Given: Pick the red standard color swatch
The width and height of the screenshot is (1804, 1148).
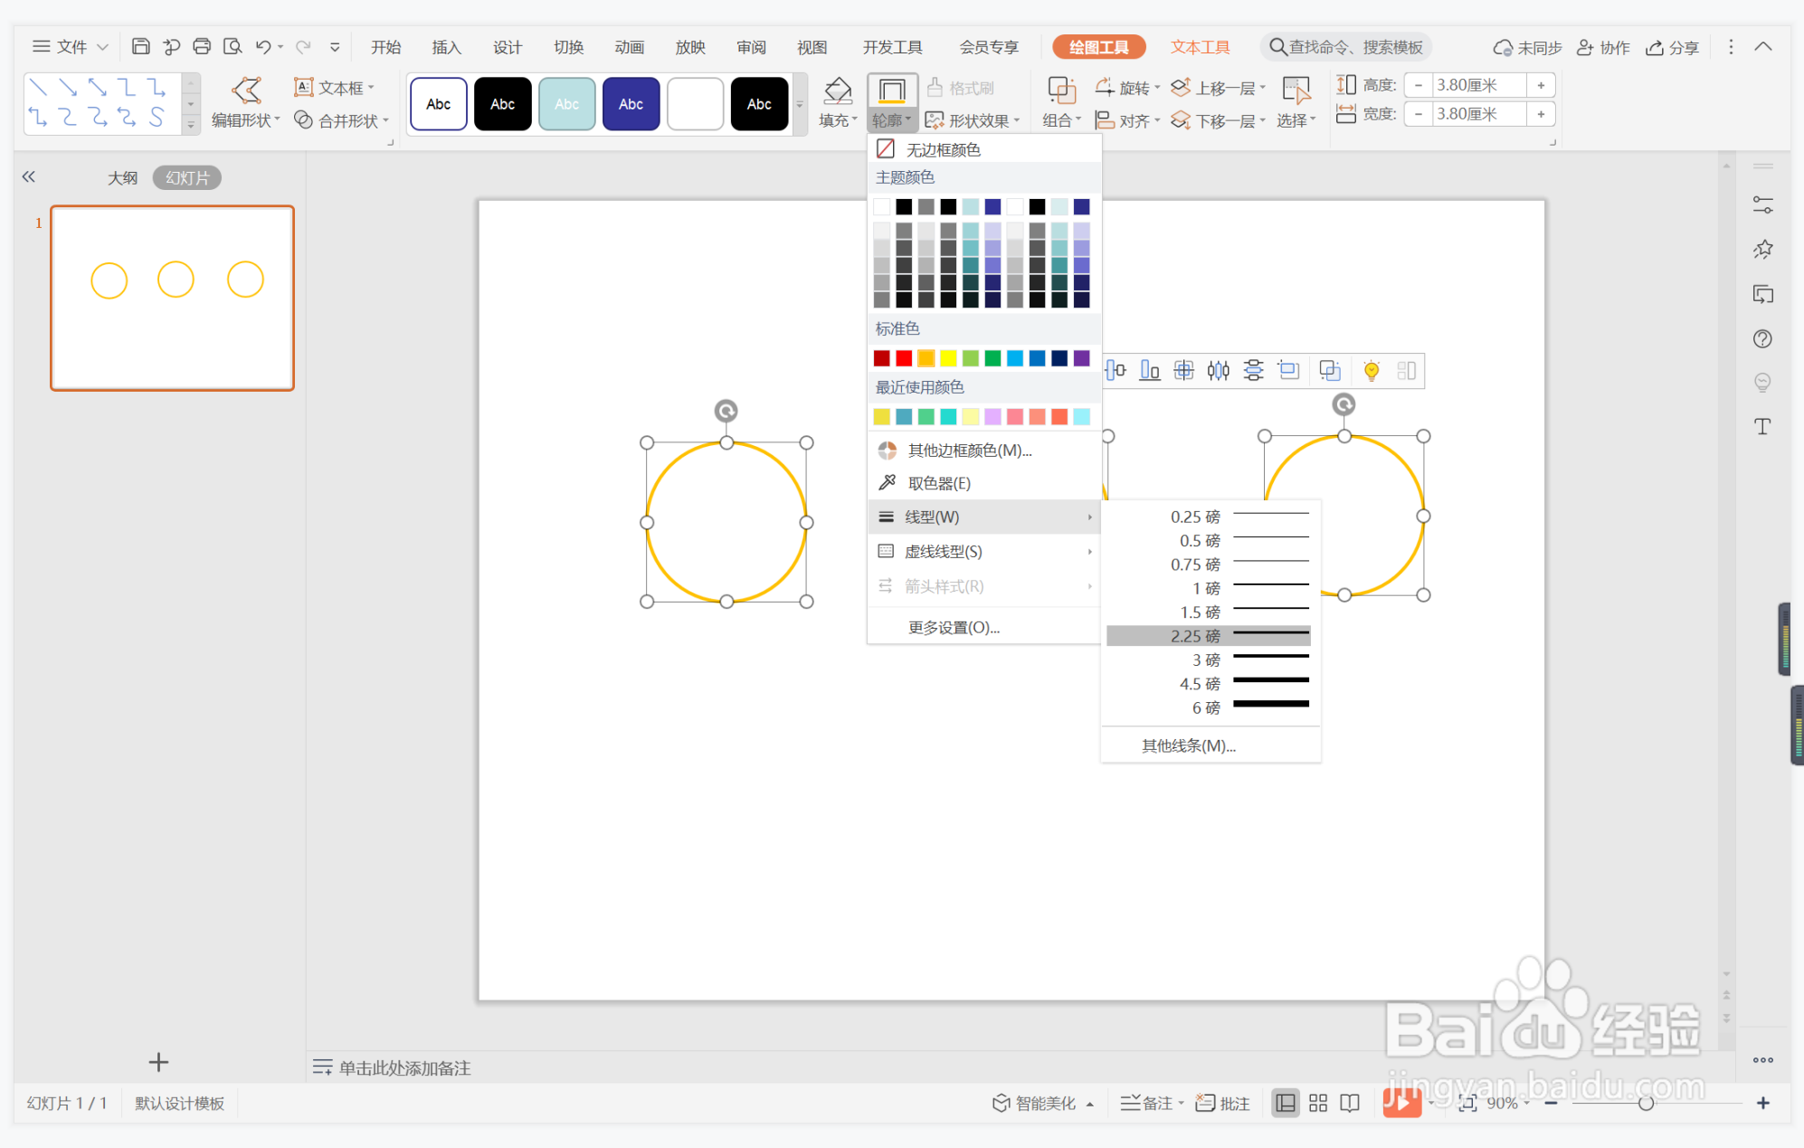Looking at the screenshot, I should [x=903, y=358].
